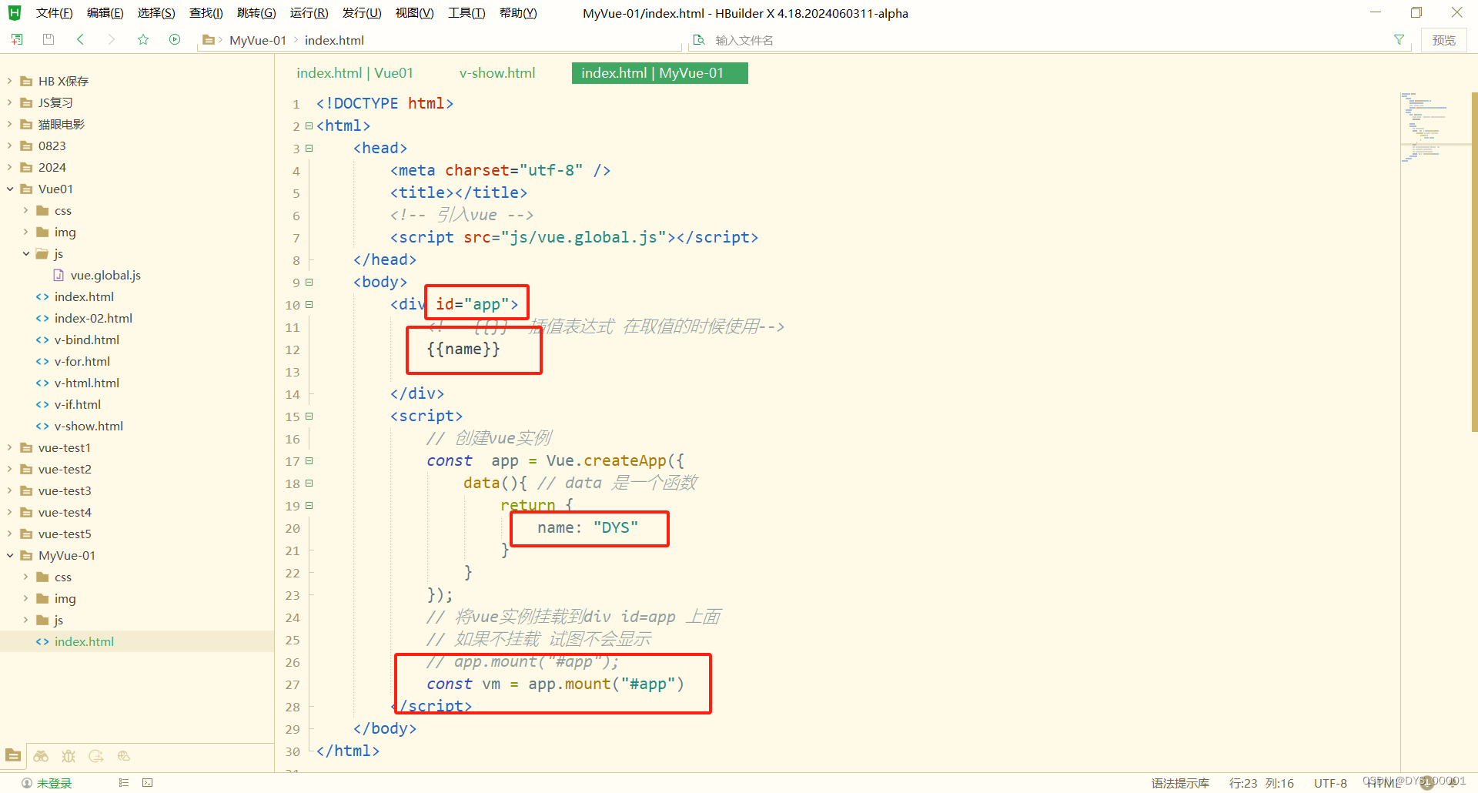Open the Vue01 index.html file
Screen dimensions: 1478x793
coord(84,296)
